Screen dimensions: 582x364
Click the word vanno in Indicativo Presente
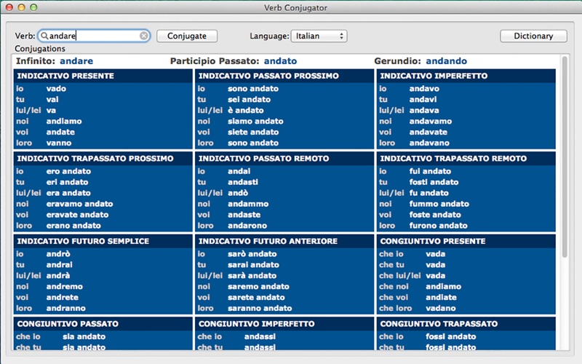pyautogui.click(x=59, y=143)
